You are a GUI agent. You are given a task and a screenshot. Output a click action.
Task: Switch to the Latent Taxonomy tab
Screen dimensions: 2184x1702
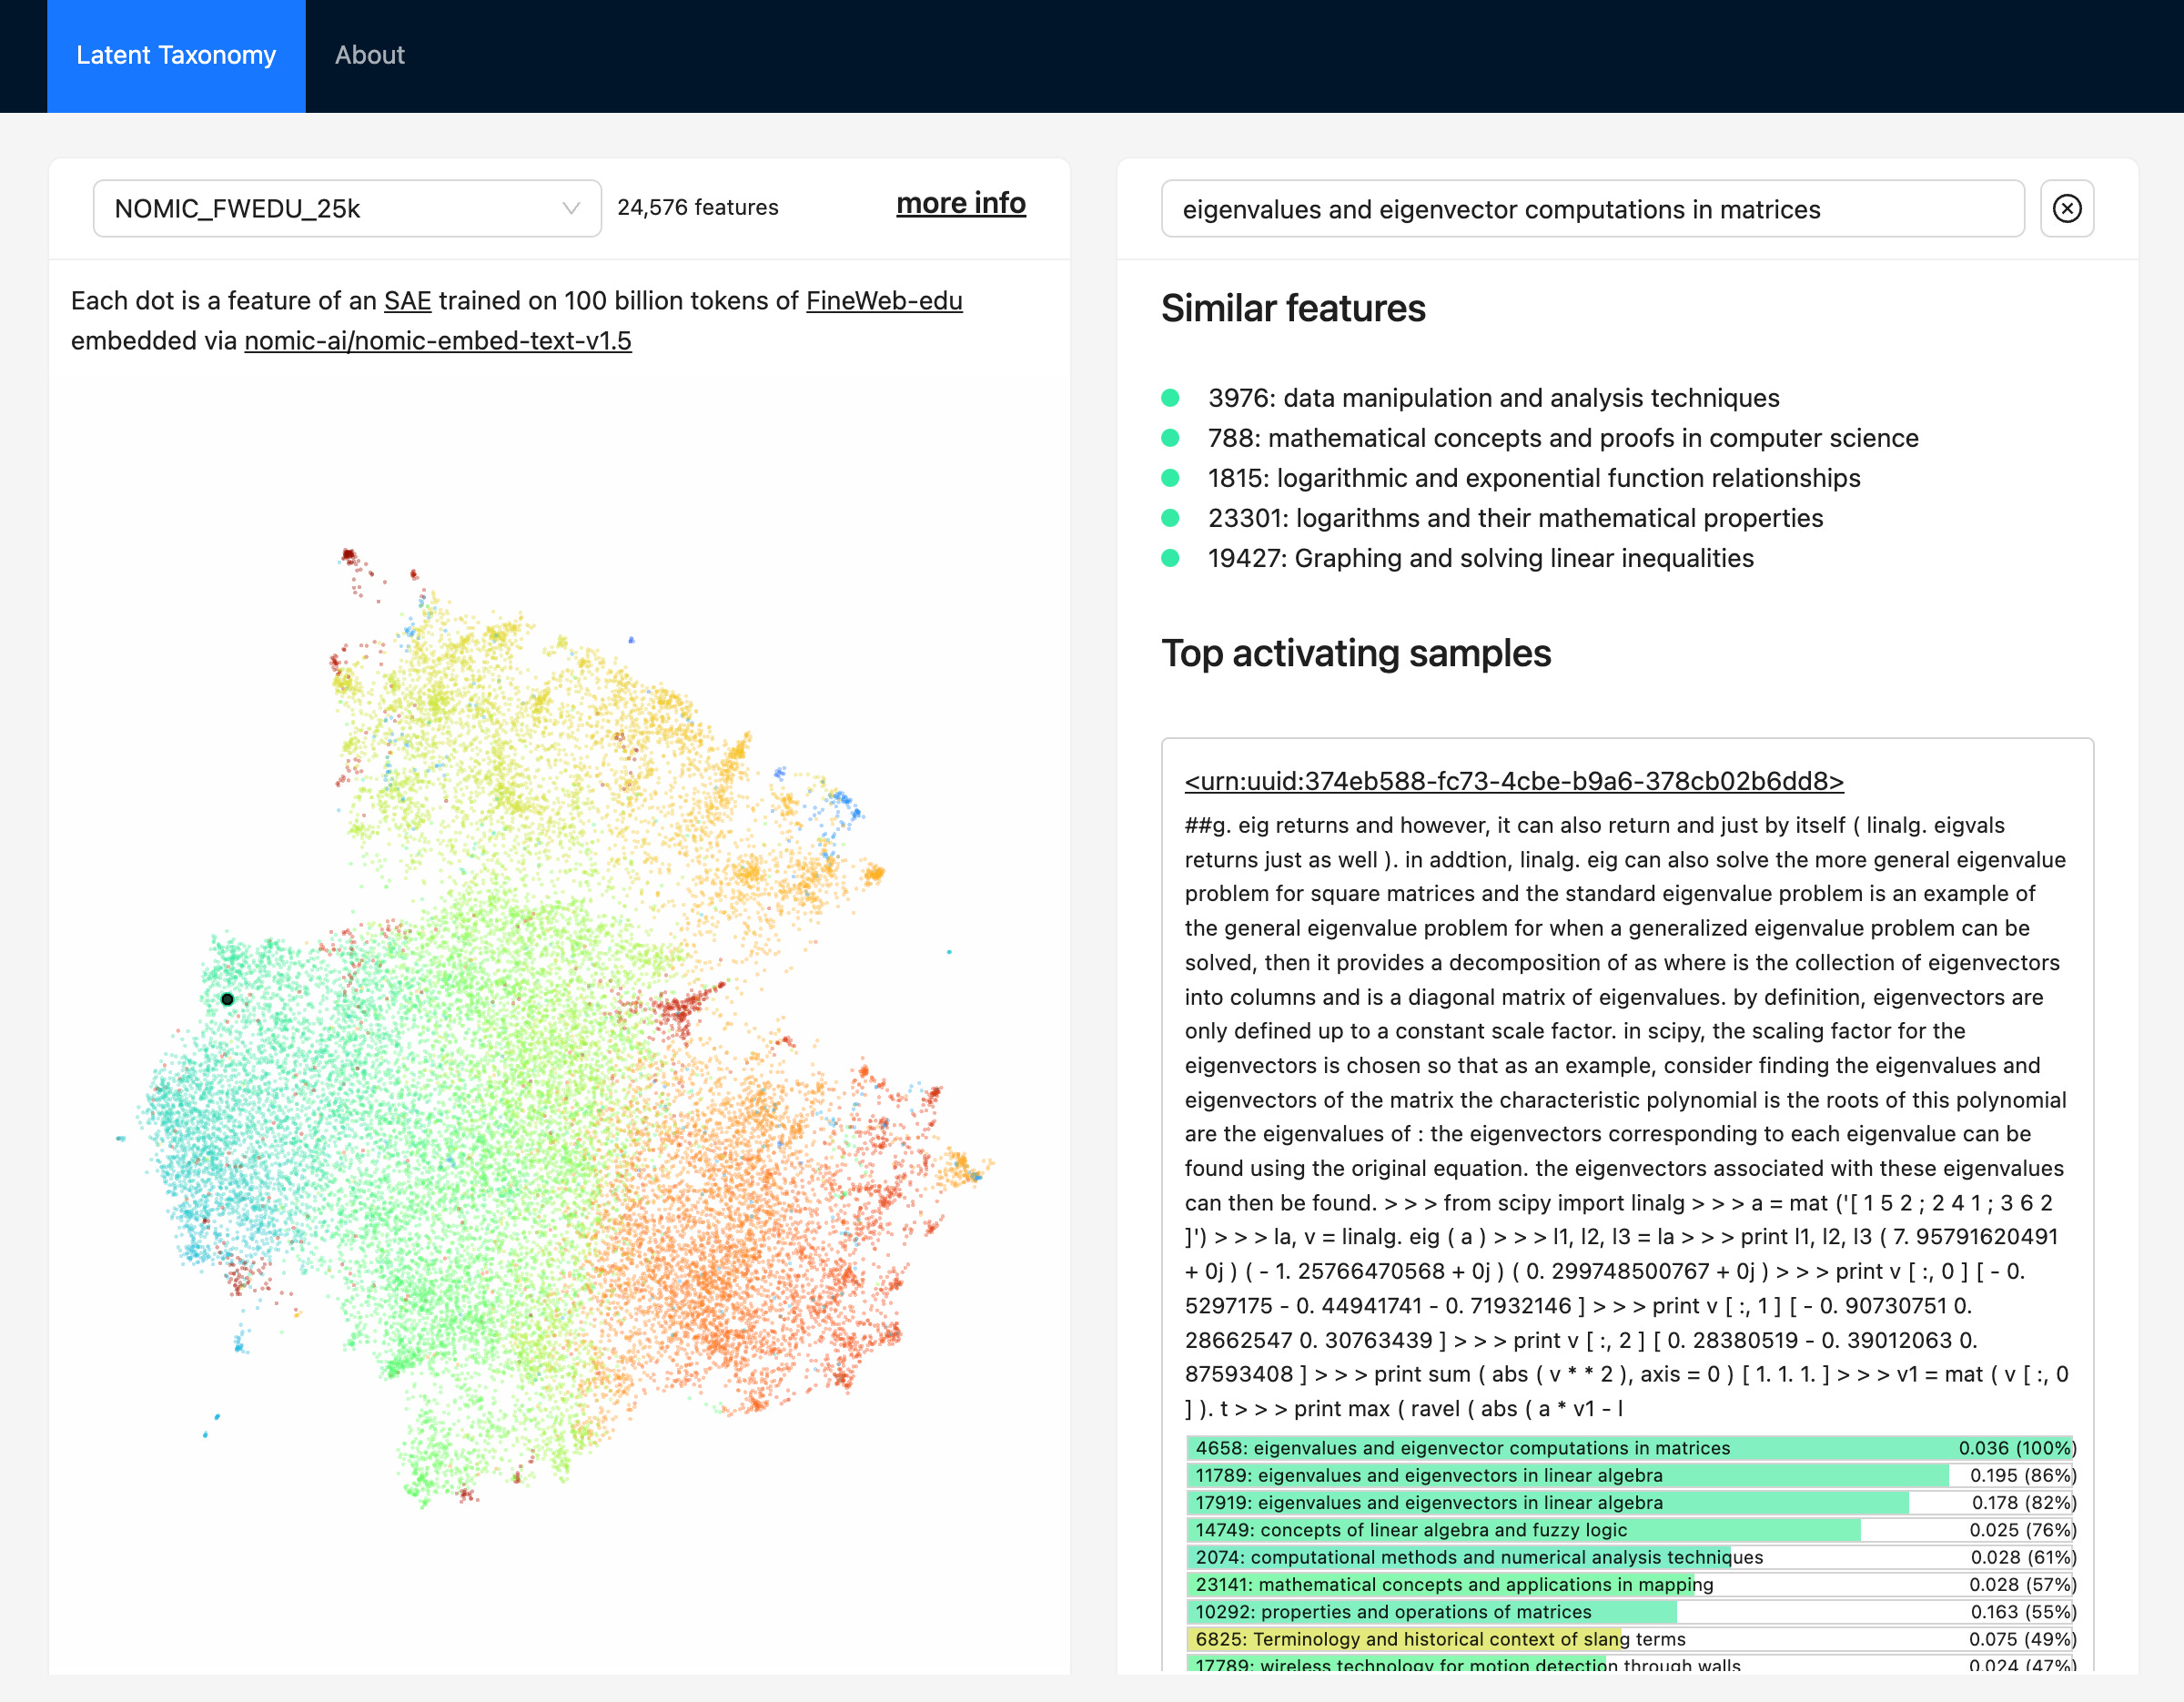click(176, 55)
